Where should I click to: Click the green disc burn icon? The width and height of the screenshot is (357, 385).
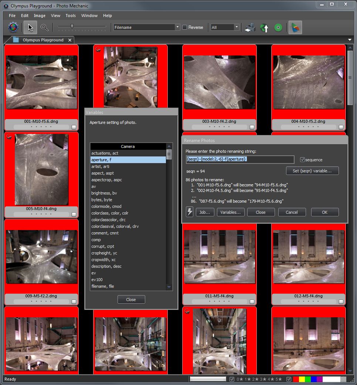click(x=278, y=27)
